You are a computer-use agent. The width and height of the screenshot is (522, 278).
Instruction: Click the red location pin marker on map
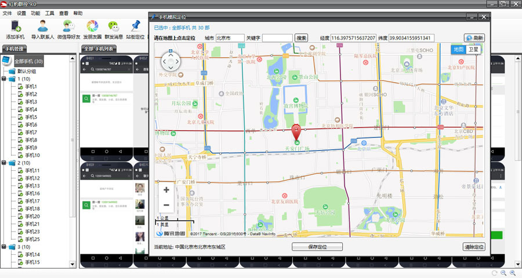296,131
